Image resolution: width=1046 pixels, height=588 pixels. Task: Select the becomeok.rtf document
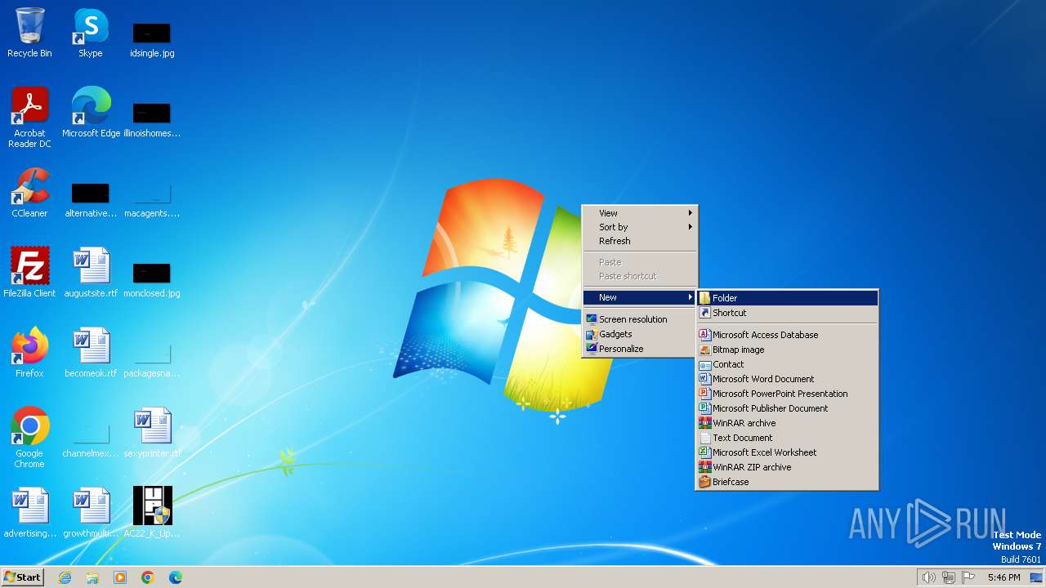(91, 353)
